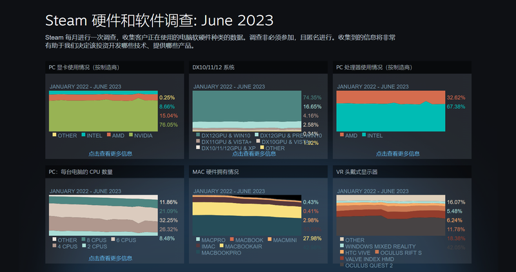
Task: Select AMD orange legend swatch in video card chart
Action: (x=109, y=135)
